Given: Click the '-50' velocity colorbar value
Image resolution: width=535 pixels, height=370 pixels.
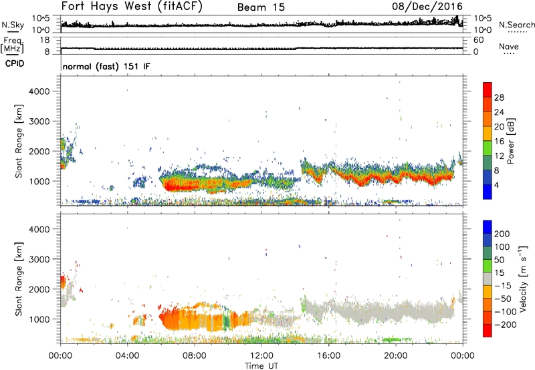Looking at the screenshot, I should click(502, 299).
